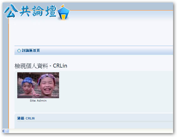Click the blue lantern logo icon
177x137 pixels.
coord(64,12)
